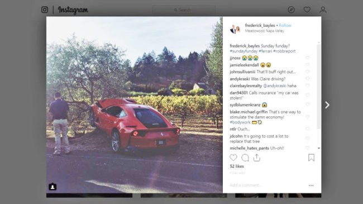Go to next post with right chevron
This screenshot has width=363, height=204.
tap(327, 105)
